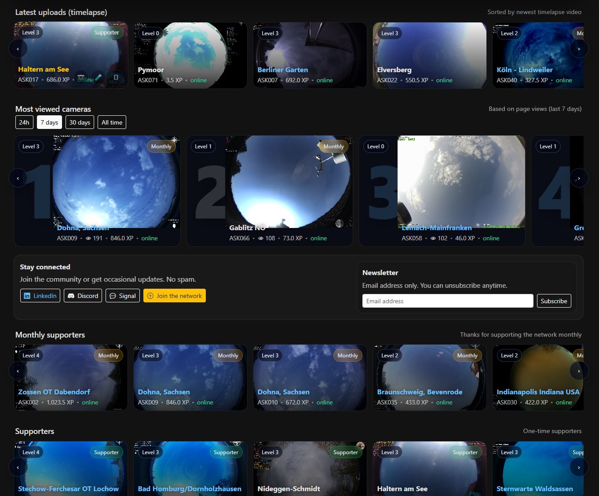Open the LinkedIn community page
Viewport: 599px width, 496px height.
[x=40, y=296]
